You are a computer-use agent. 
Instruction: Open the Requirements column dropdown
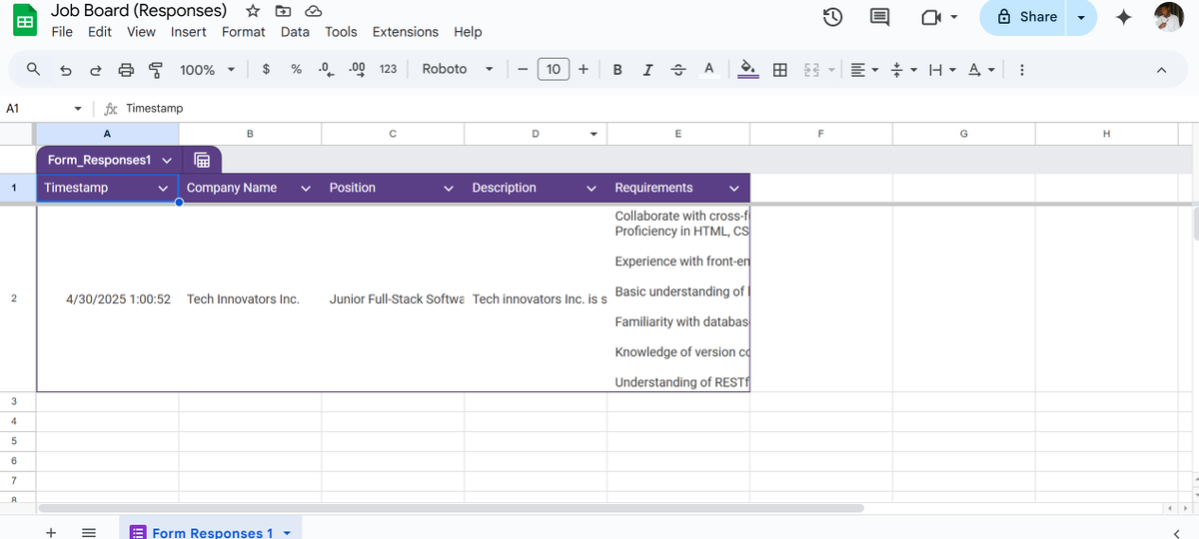(x=734, y=188)
